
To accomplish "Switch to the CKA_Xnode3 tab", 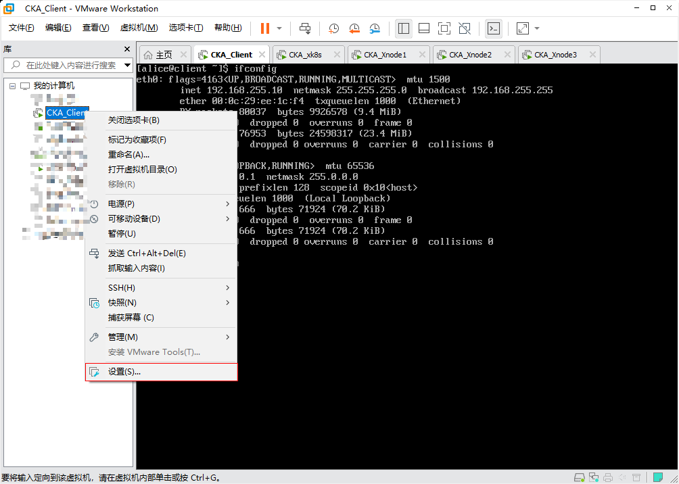I will click(x=556, y=55).
